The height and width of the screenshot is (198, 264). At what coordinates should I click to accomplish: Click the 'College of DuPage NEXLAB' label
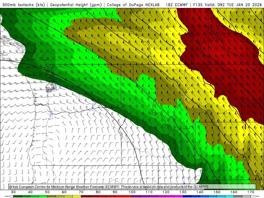[x=133, y=5]
